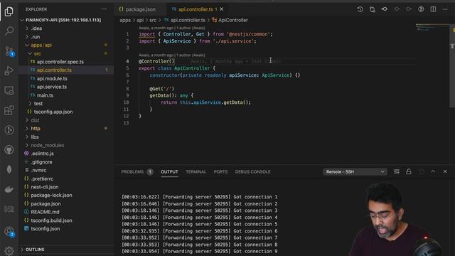Open the Manage gear icon
455x256 pixels.
(x=9, y=250)
